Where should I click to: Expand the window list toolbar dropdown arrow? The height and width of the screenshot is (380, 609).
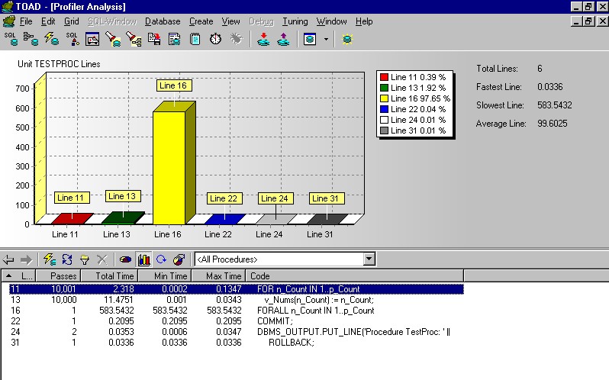pyautogui.click(x=327, y=38)
